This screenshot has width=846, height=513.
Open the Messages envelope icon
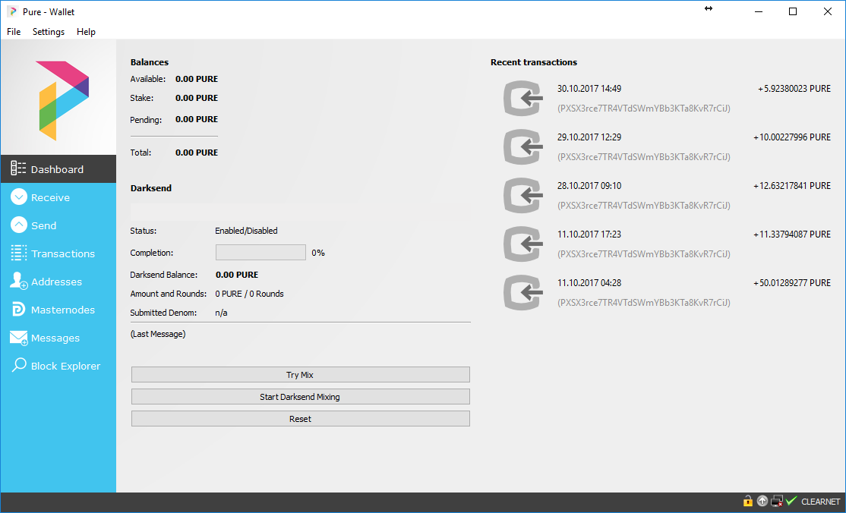[19, 338]
